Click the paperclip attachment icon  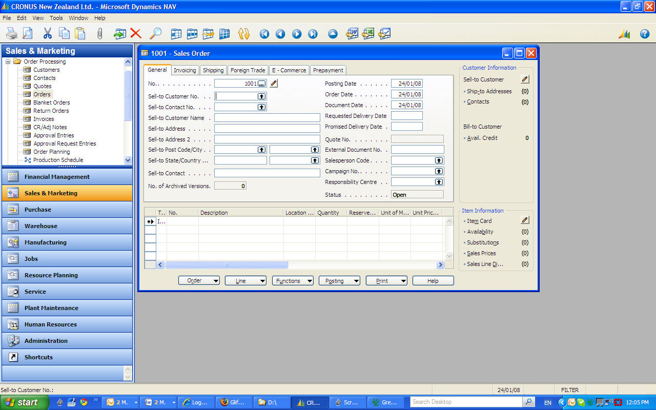100,34
